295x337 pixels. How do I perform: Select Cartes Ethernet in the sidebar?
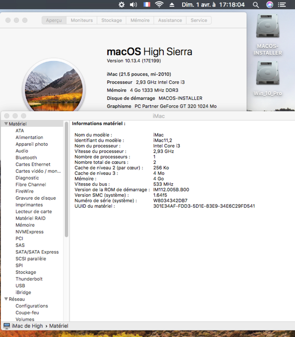pos(33,164)
